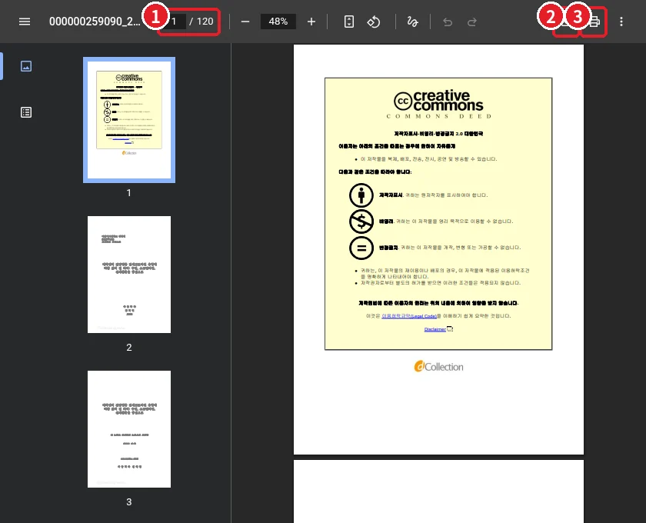646x523 pixels.
Task: Toggle the fit to page button
Action: 349,22
